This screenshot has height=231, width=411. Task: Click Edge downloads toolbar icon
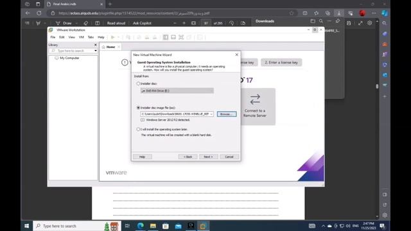pyautogui.click(x=339, y=13)
